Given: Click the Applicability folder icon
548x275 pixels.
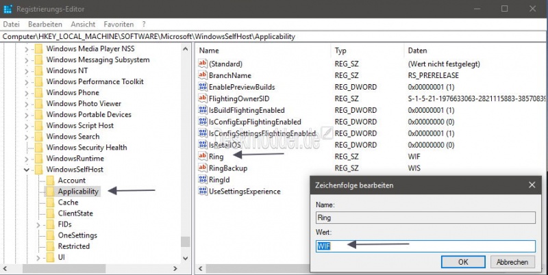Looking at the screenshot, I should 51,192.
